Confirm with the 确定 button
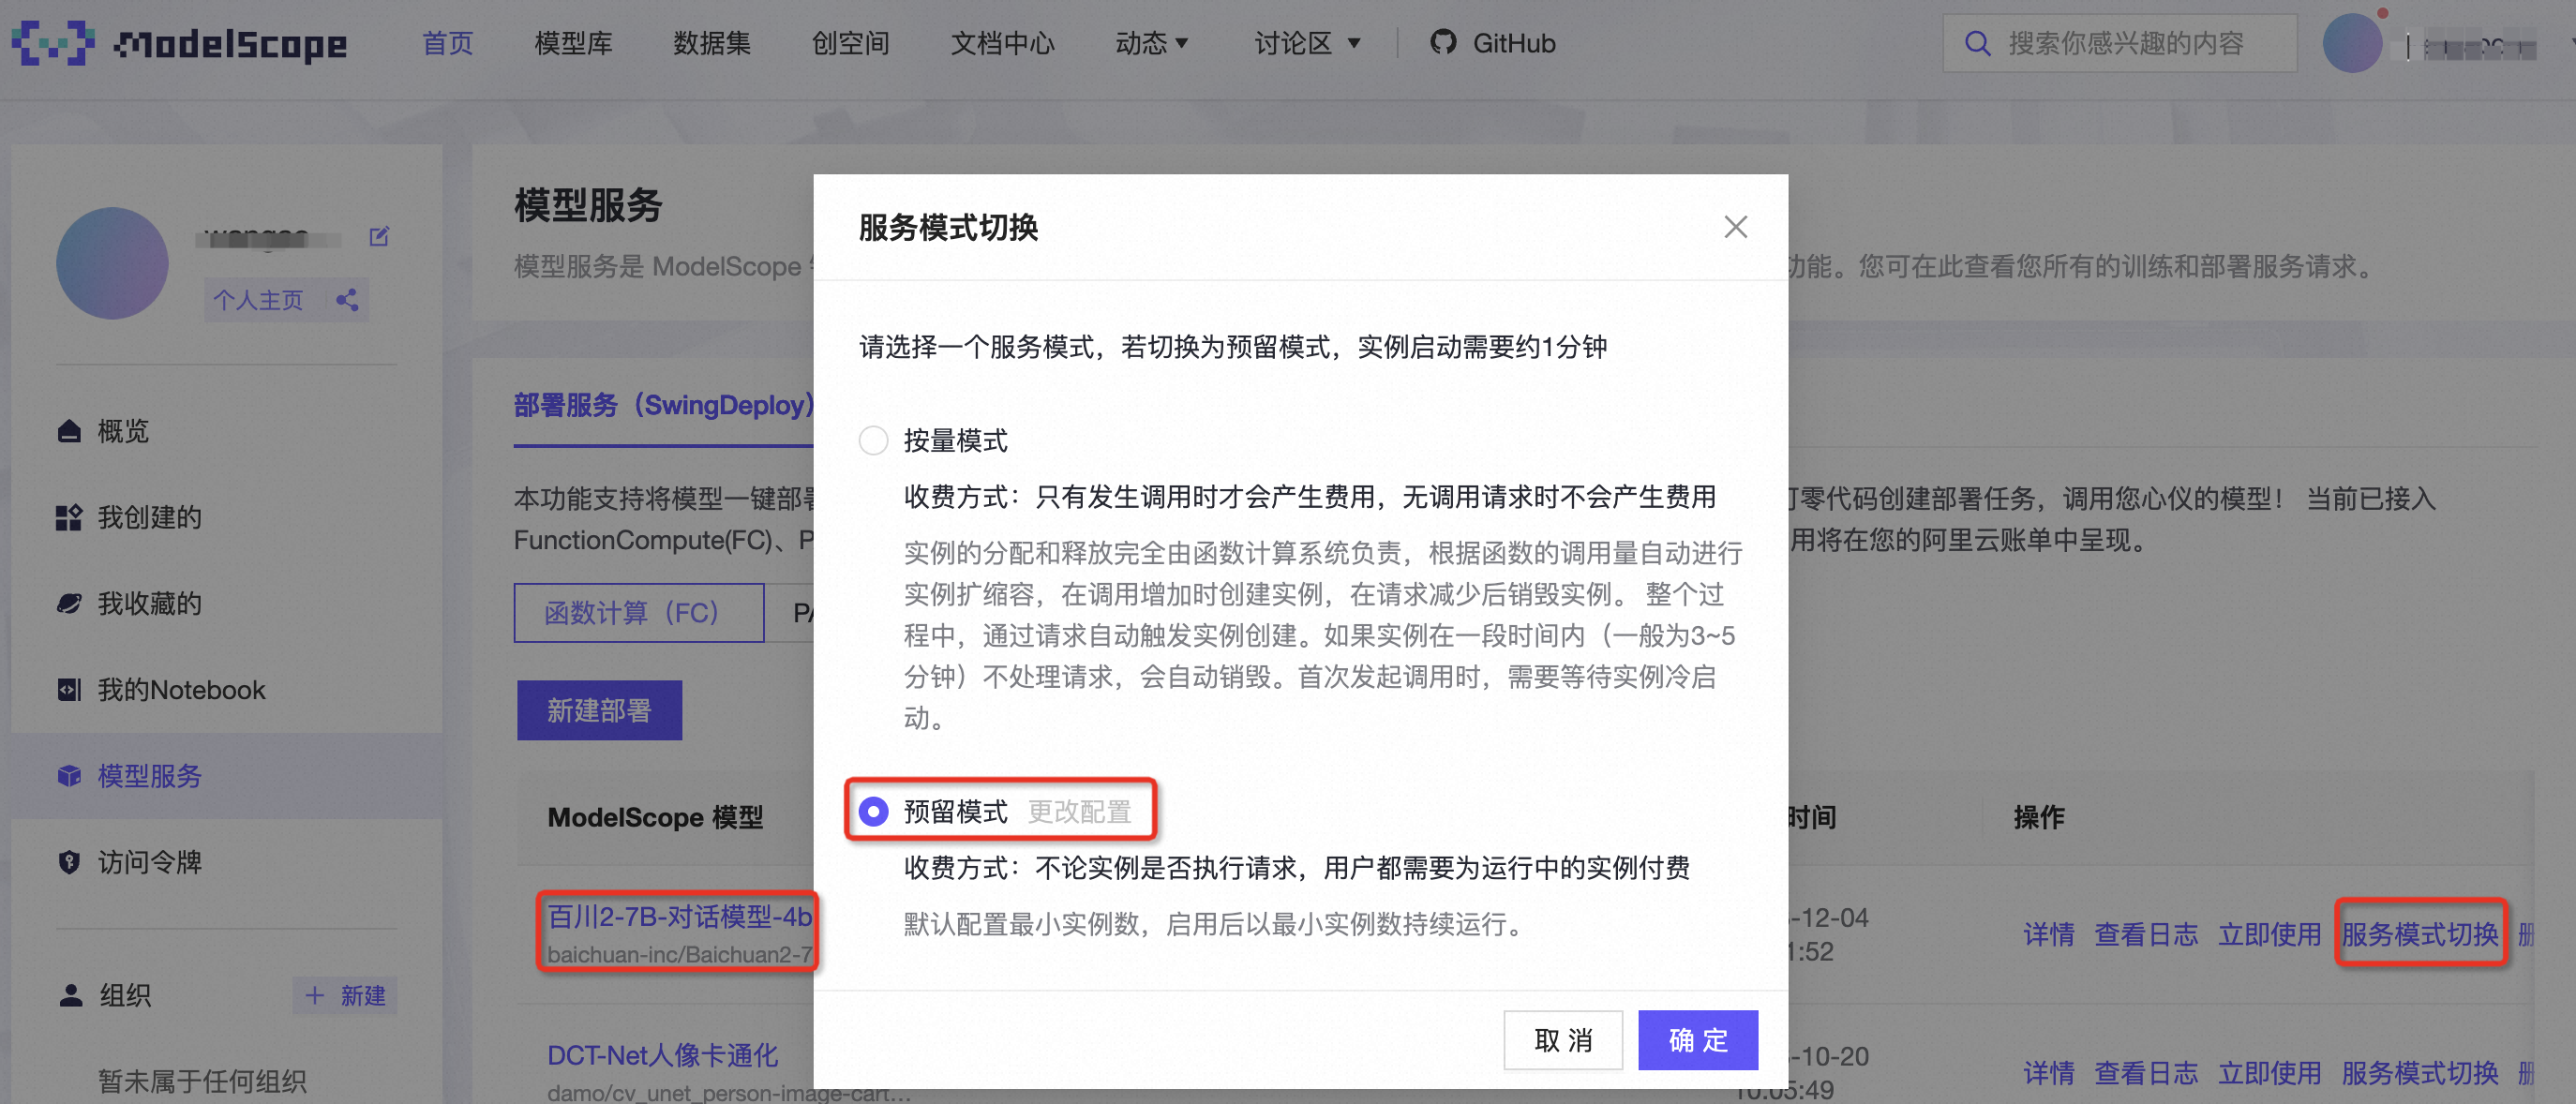Image resolution: width=2576 pixels, height=1104 pixels. (x=1697, y=1040)
